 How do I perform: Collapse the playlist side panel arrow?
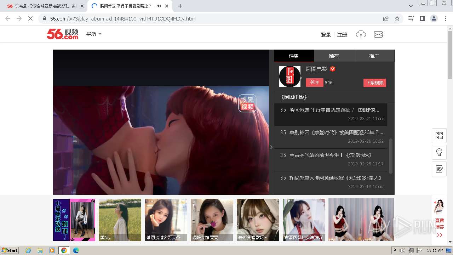point(271,147)
